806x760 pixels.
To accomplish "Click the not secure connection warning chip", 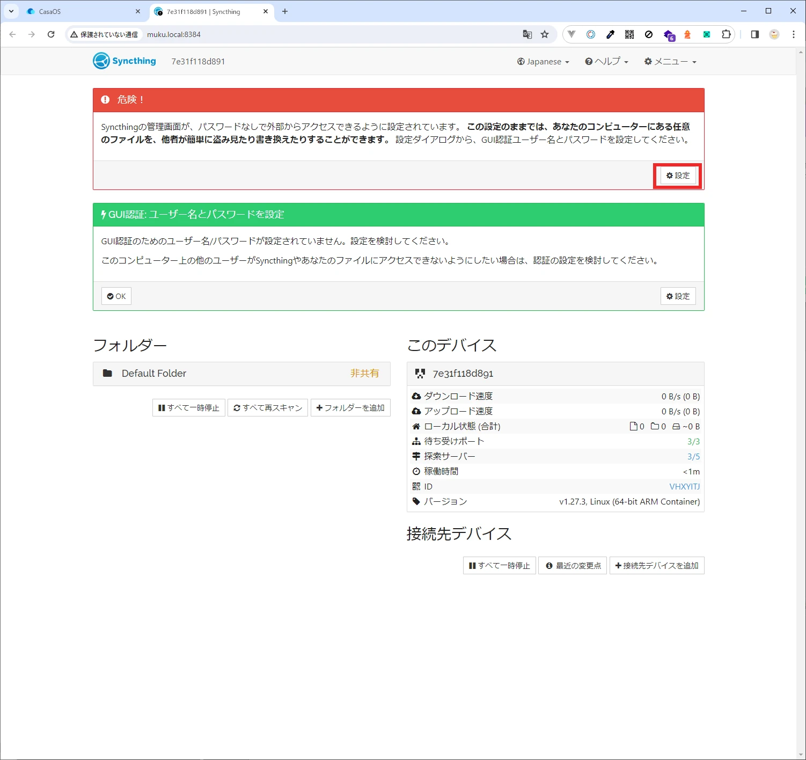I will 105,34.
